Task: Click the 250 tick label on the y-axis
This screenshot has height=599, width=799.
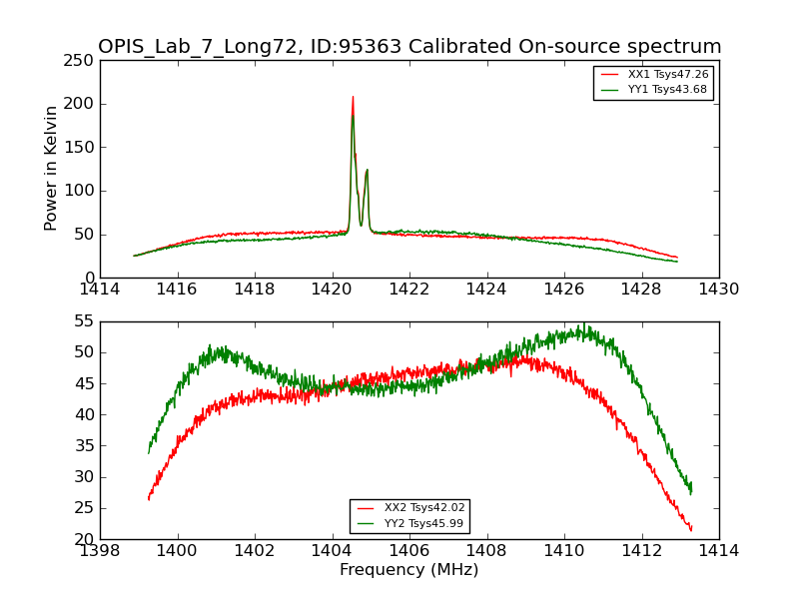Action: [x=80, y=61]
